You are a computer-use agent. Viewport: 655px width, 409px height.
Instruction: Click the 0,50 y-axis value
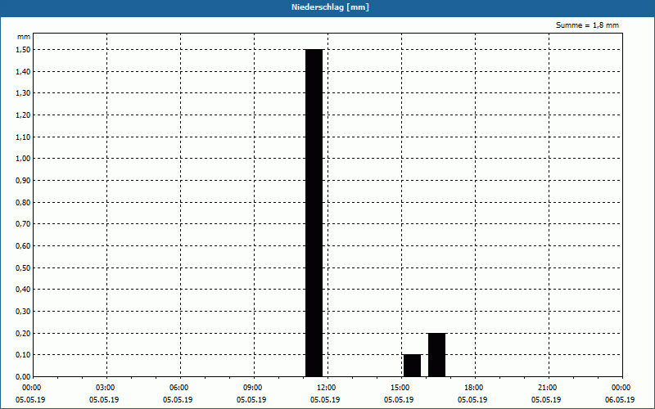point(23,268)
